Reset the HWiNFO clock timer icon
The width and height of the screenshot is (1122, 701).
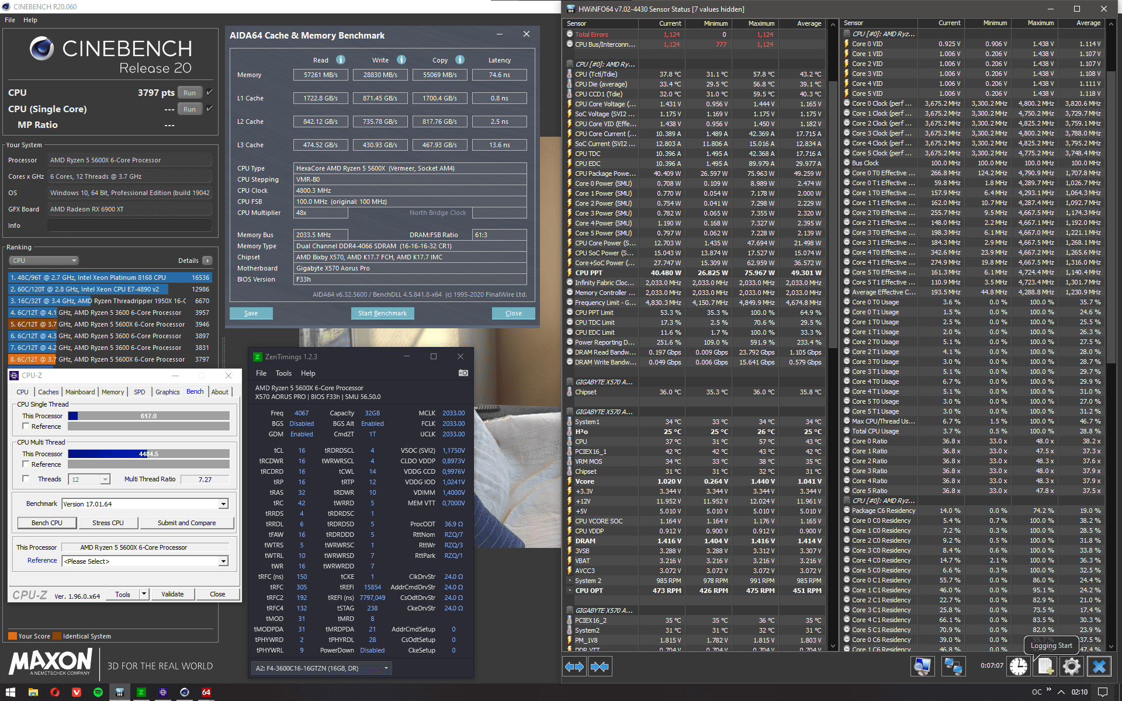pyautogui.click(x=1019, y=667)
